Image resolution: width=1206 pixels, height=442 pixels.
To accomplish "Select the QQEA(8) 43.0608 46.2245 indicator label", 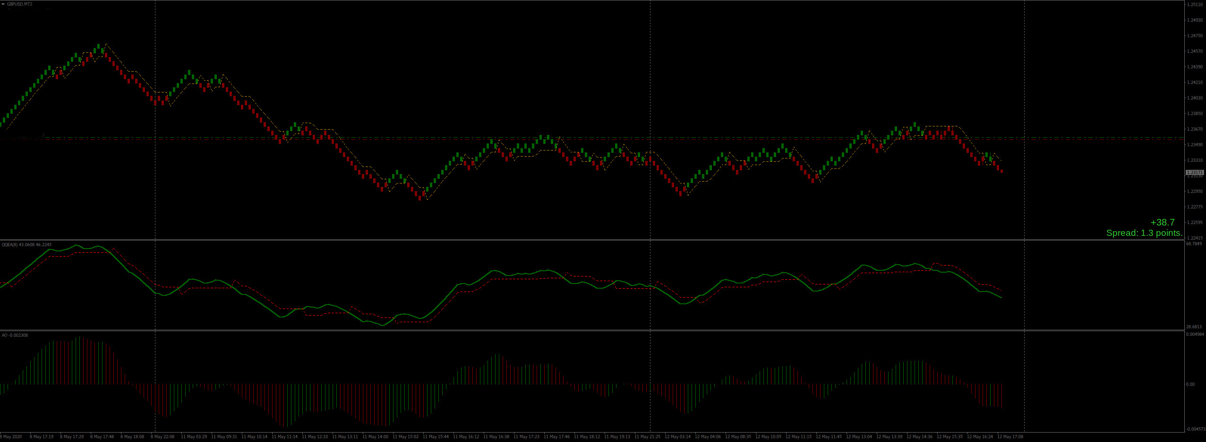I will tap(26, 245).
